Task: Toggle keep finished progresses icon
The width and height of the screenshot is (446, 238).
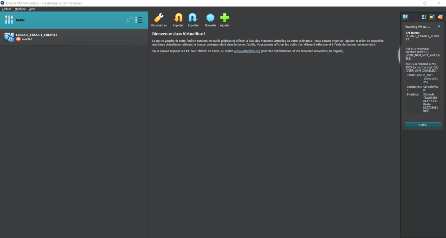Action: 432,17
